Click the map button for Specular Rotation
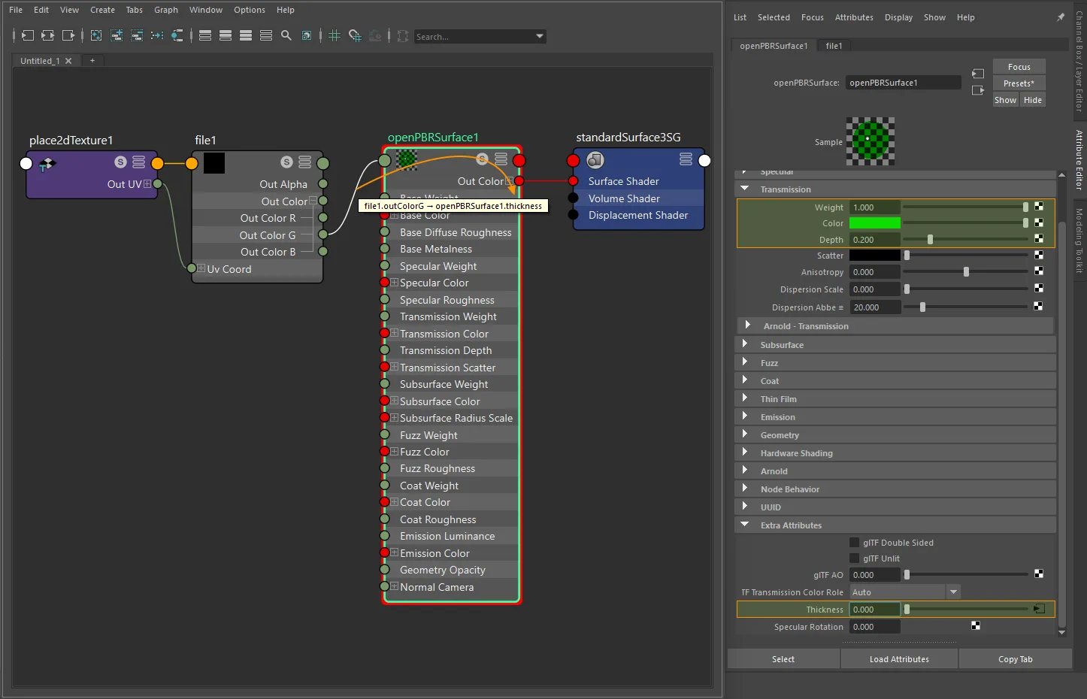The image size is (1087, 699). coord(976,625)
